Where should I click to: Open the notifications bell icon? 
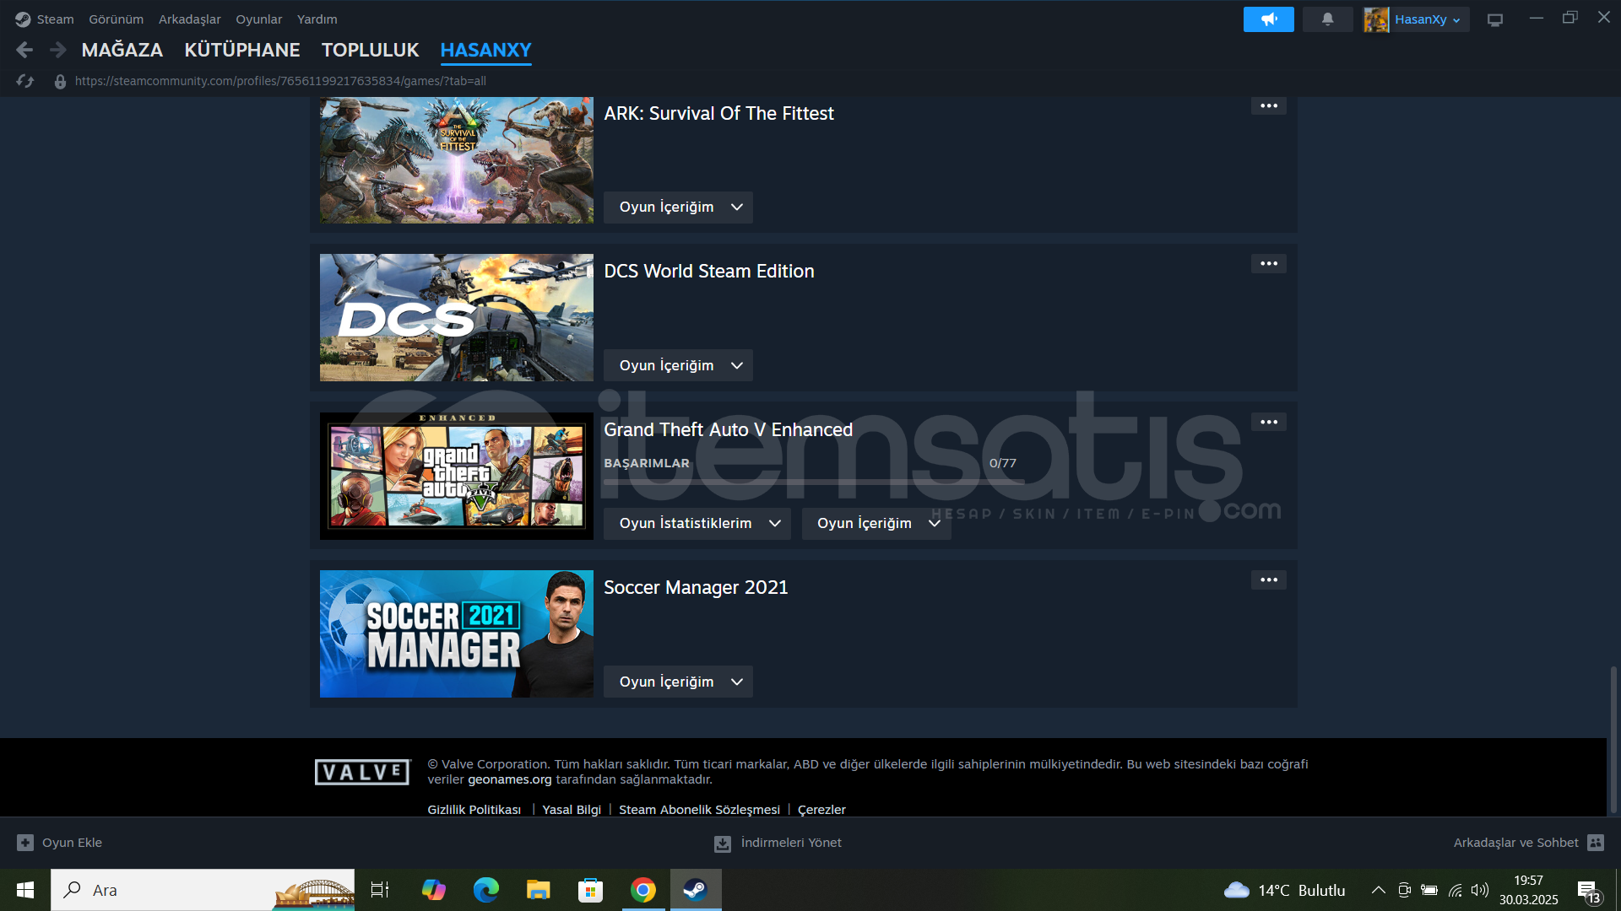[x=1327, y=19]
